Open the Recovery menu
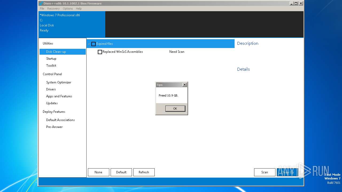The width and height of the screenshot is (342, 192). tap(53, 9)
